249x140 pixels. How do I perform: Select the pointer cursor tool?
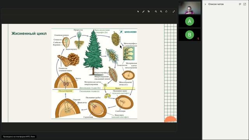pos(138,11)
